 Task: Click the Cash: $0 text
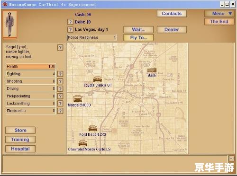(83, 15)
